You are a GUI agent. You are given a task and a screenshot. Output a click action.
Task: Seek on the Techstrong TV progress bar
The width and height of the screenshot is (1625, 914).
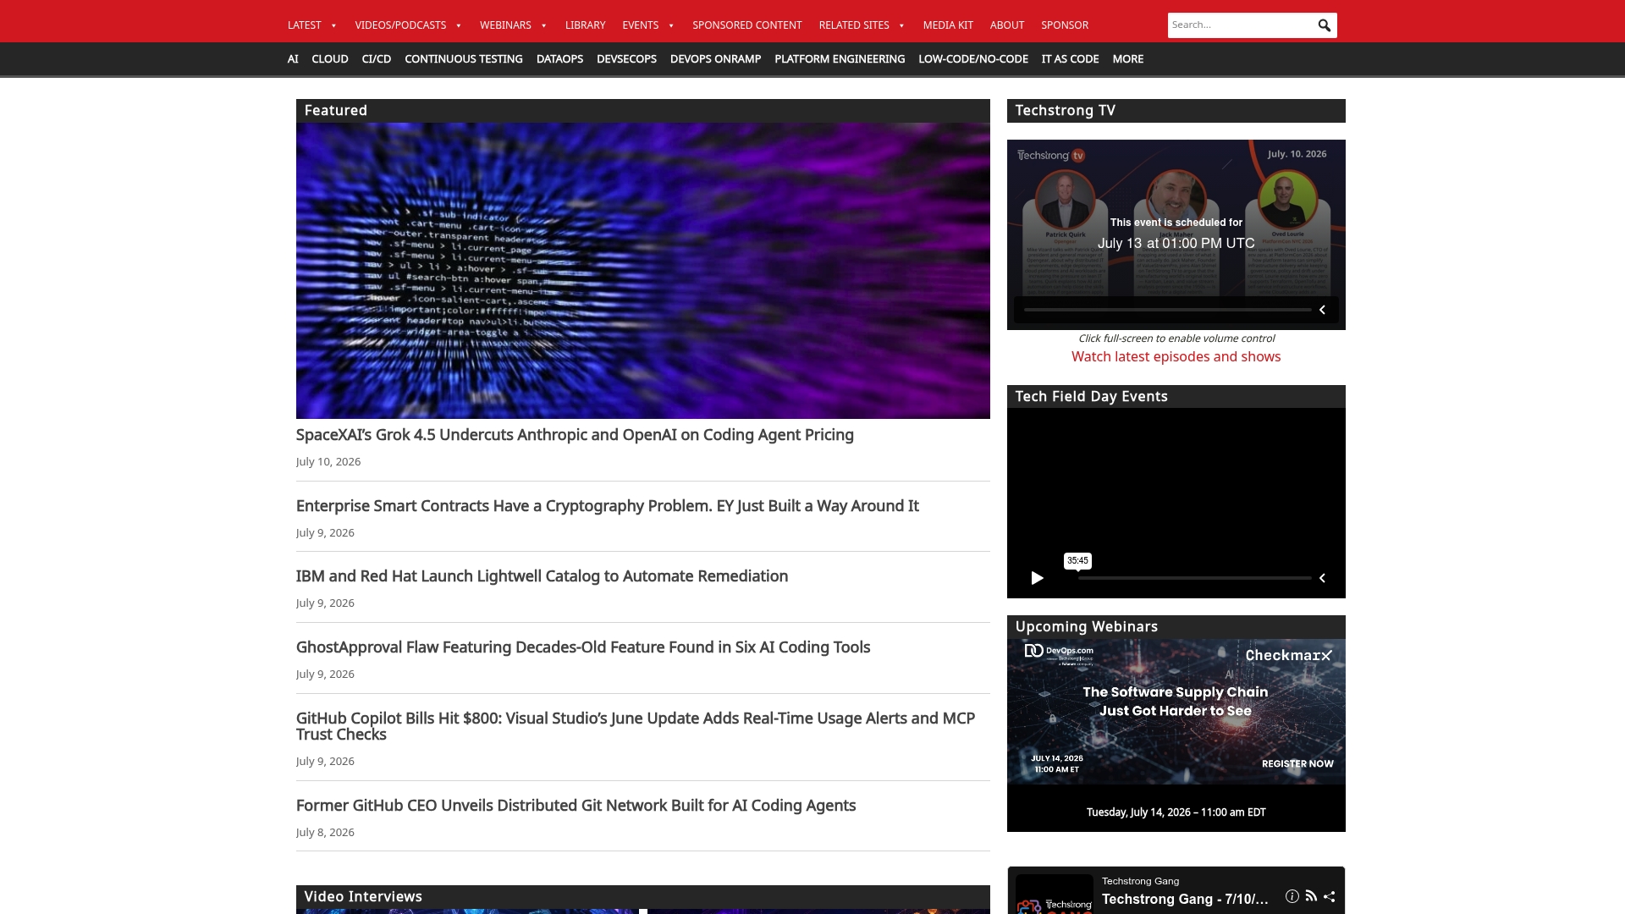(x=1167, y=310)
